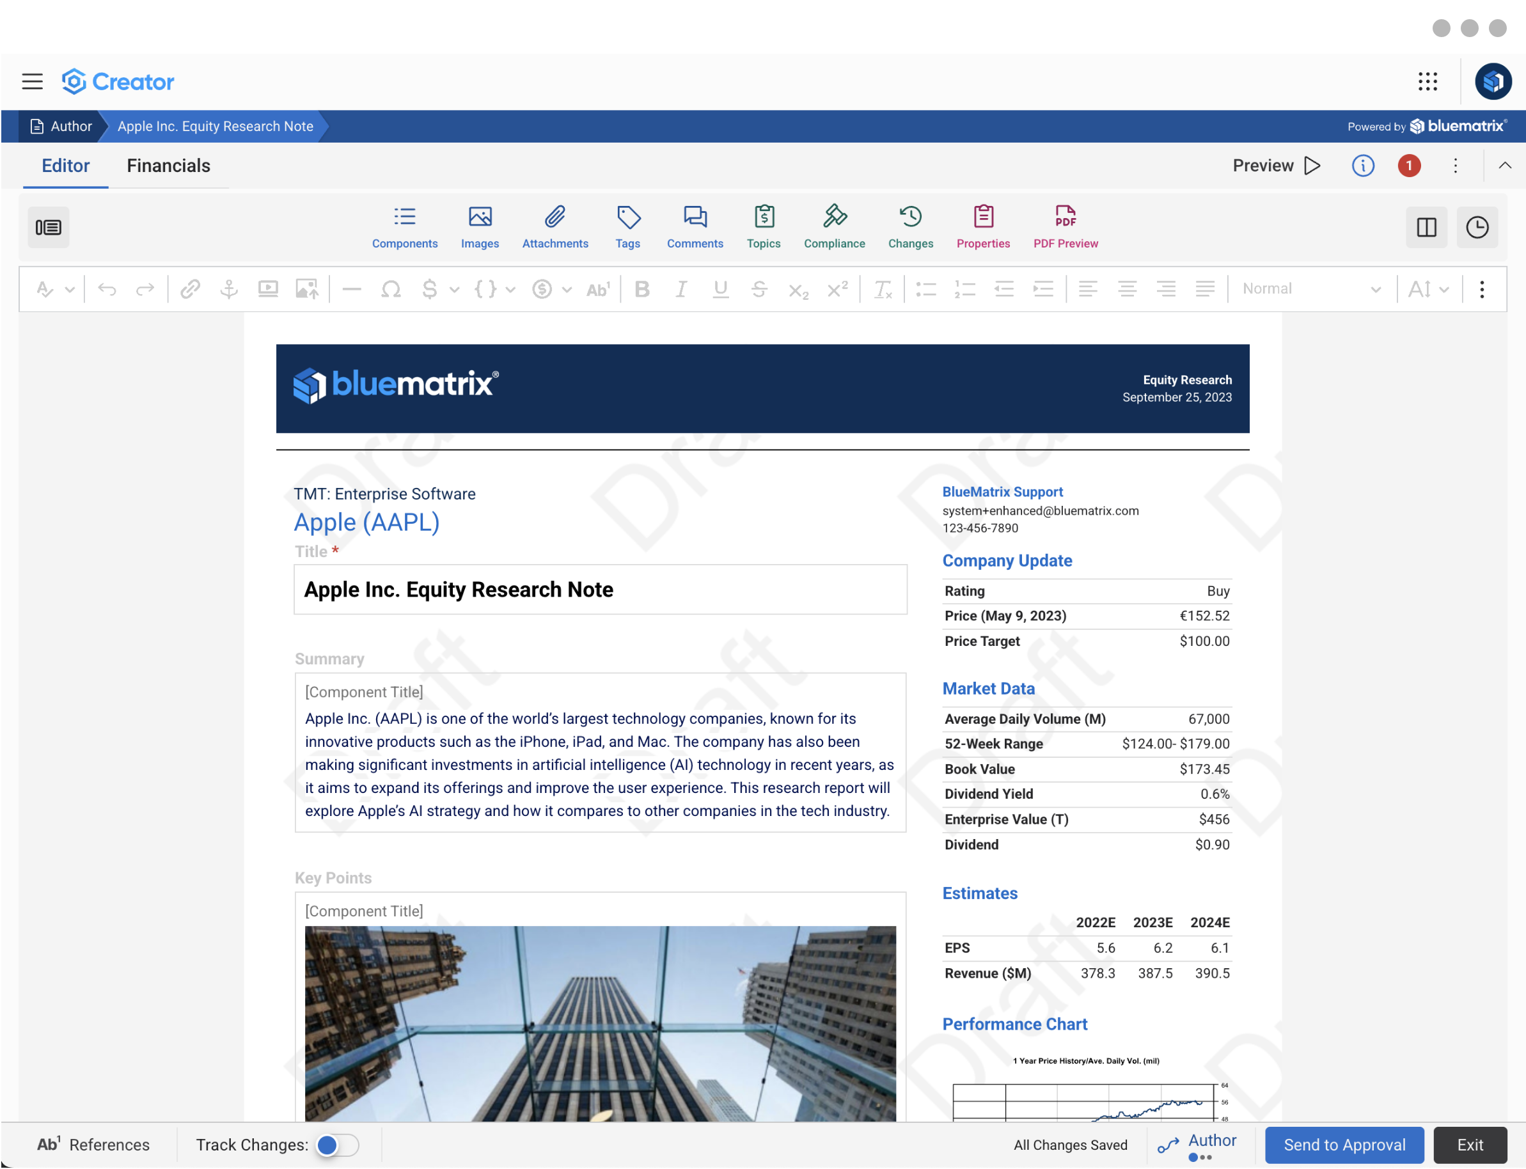
Task: Click the Apple Inc. Equity Research Note breadcrumb
Action: click(x=215, y=126)
